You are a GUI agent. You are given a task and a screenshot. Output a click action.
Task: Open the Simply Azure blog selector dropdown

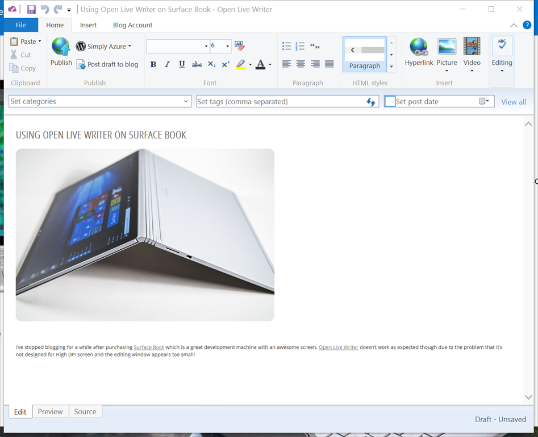click(x=103, y=46)
